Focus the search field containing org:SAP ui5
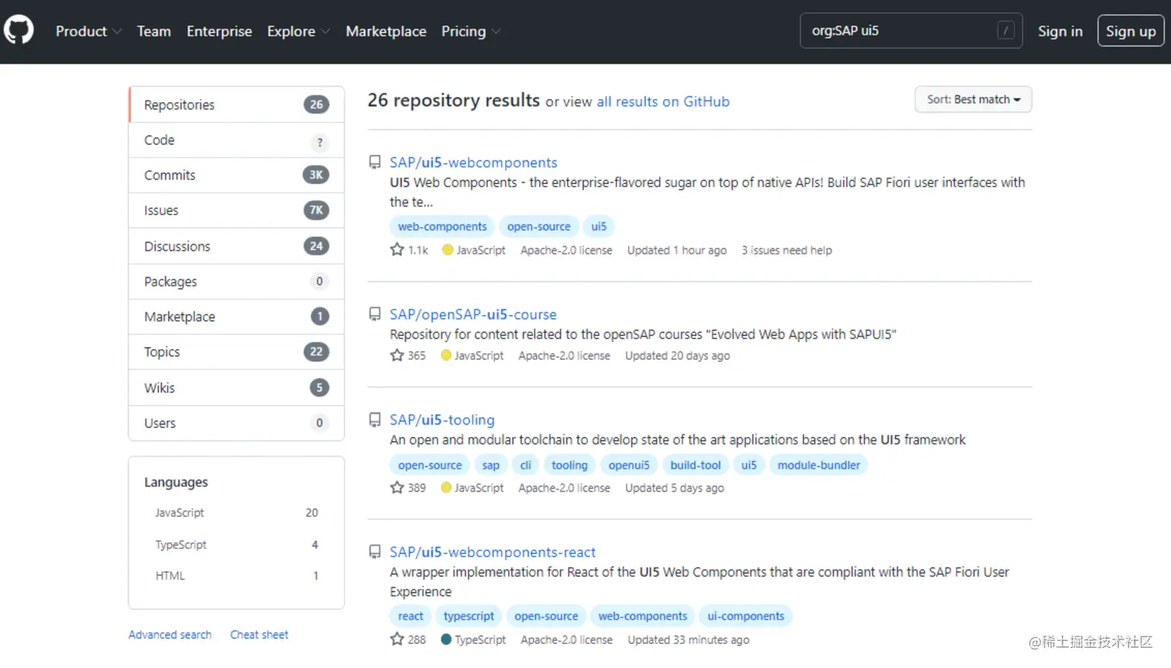 coord(911,31)
